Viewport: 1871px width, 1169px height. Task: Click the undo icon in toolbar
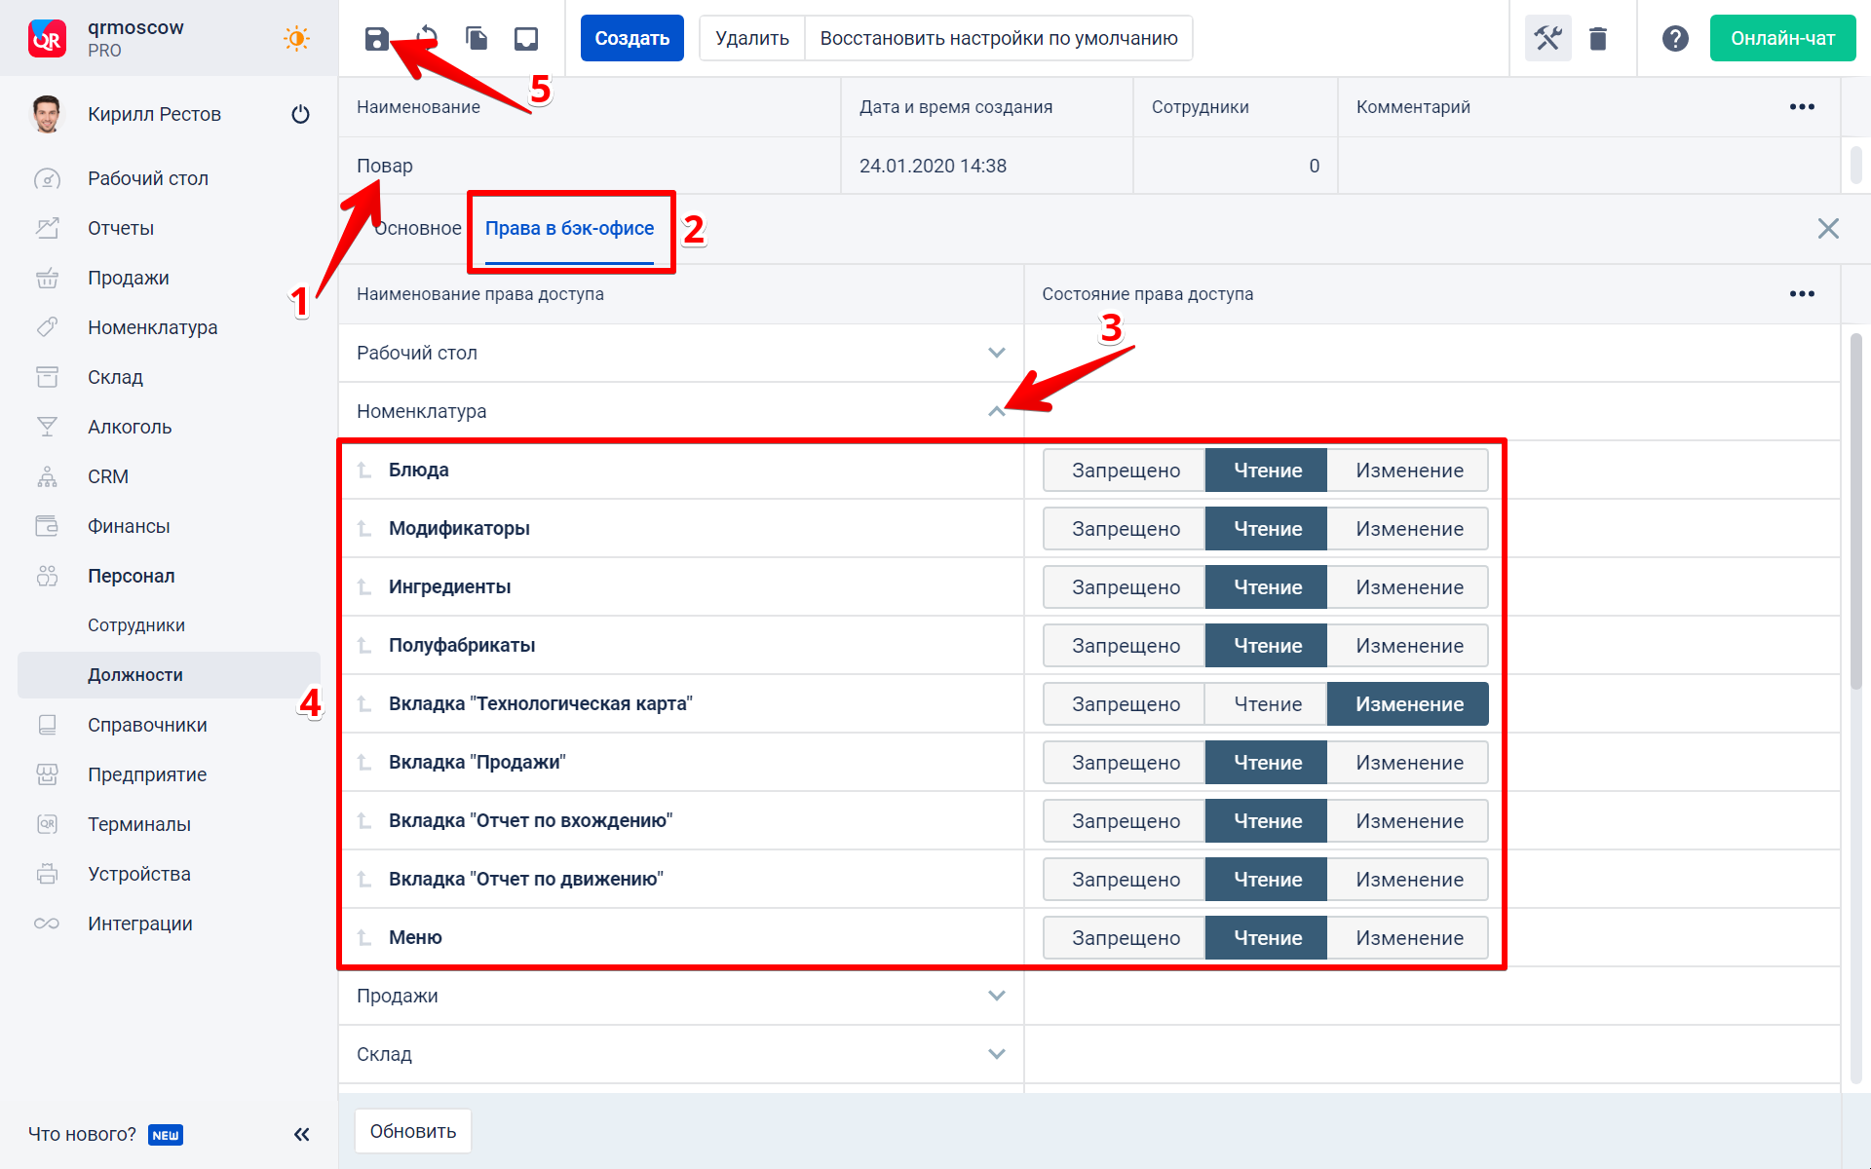pos(429,38)
